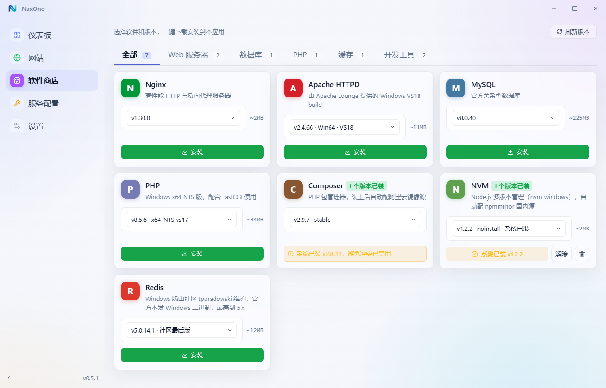Click the Nginx green N icon

(130, 88)
